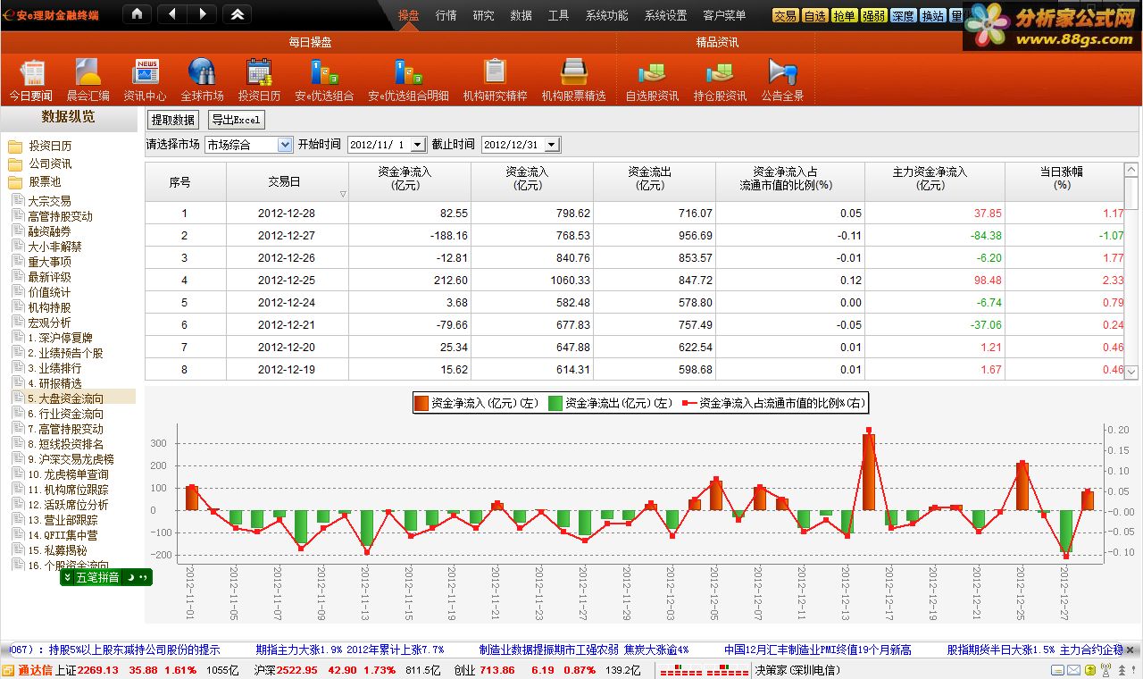Toggle 资金净流出(亿元) legend green swatch
This screenshot has height=679, width=1143.
click(x=555, y=403)
